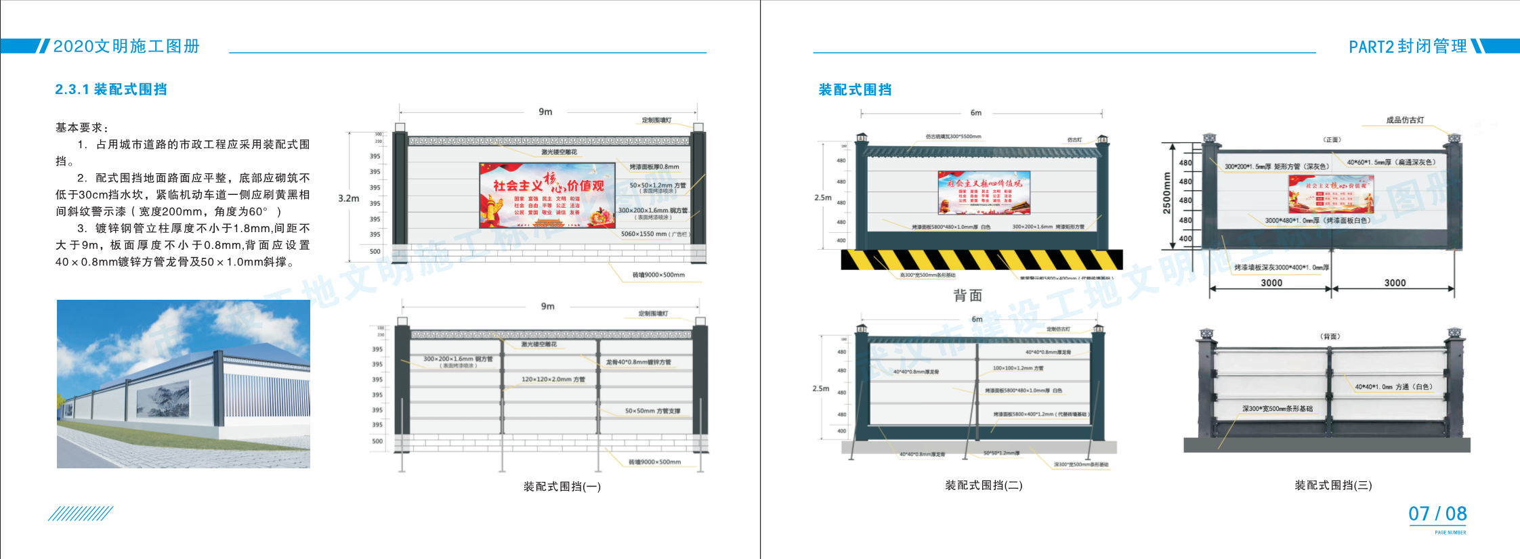The height and width of the screenshot is (559, 1520).
Task: Click the "50×50×1.2mm 方管" annotation
Action: 657,185
